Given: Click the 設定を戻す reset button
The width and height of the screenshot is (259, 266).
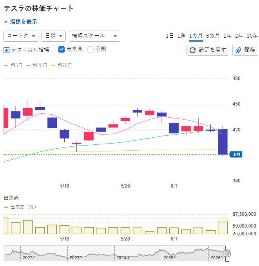Looking at the screenshot, I should click(x=208, y=50).
